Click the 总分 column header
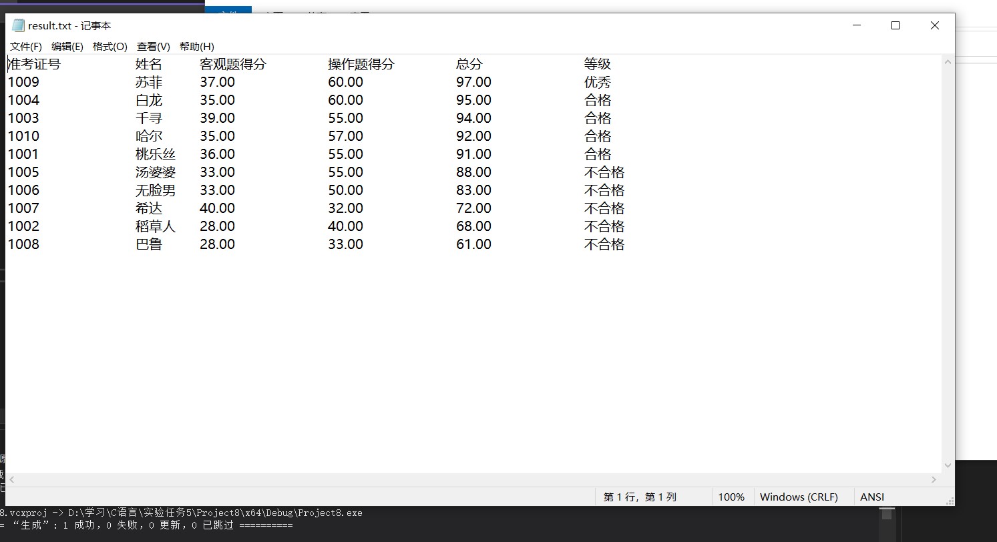The image size is (997, 542). point(469,64)
